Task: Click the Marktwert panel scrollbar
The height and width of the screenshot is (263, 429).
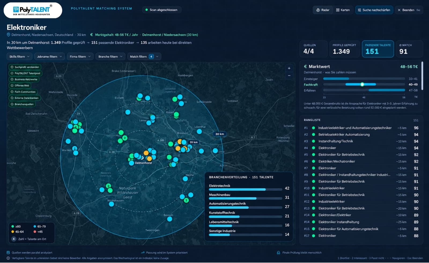Action: [x=422, y=76]
